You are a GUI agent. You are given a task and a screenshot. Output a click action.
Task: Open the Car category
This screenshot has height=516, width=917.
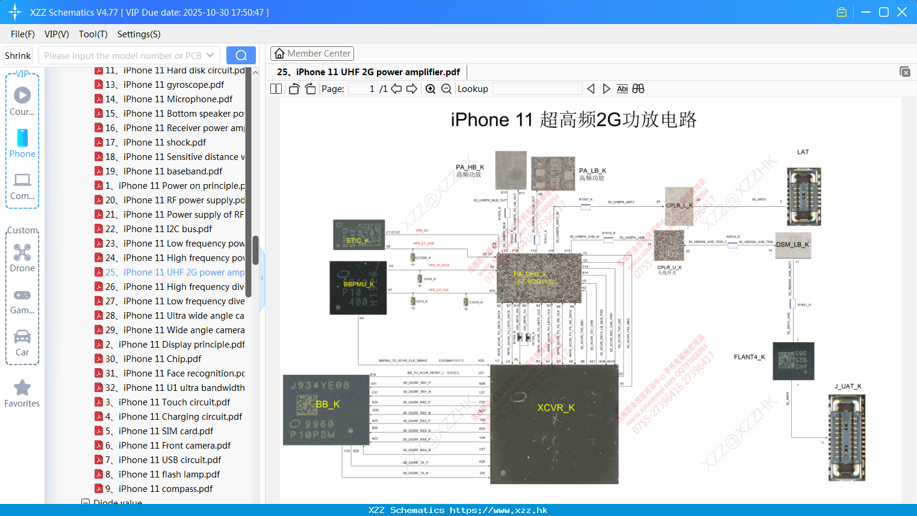22,343
